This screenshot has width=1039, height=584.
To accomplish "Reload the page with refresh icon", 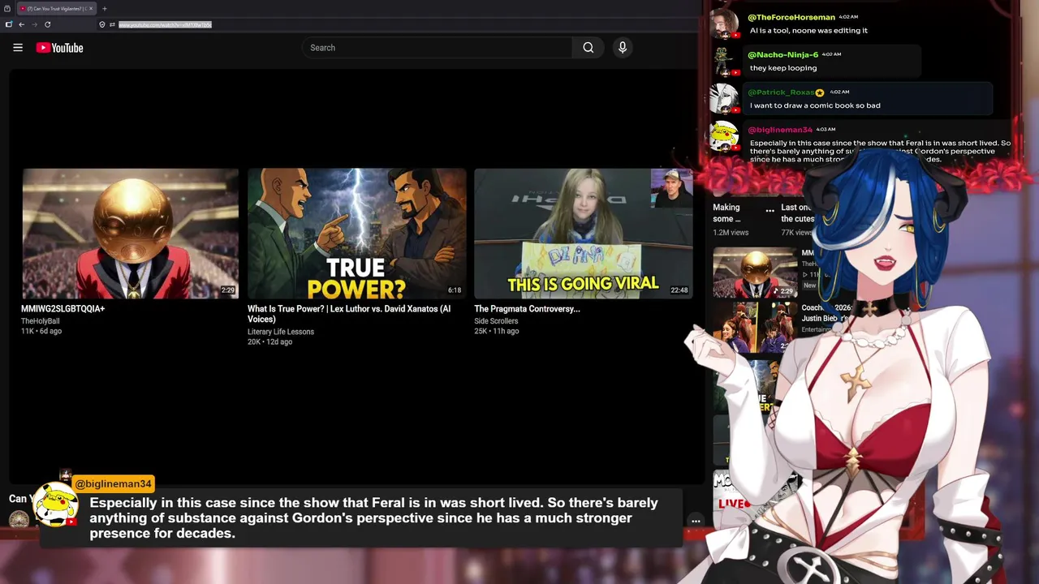I will tap(47, 24).
